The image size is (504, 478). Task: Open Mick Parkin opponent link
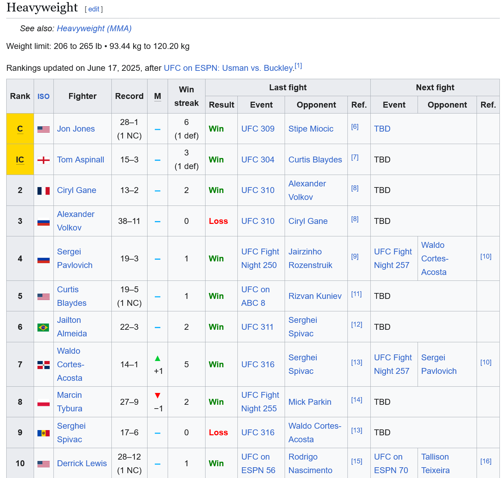(310, 402)
